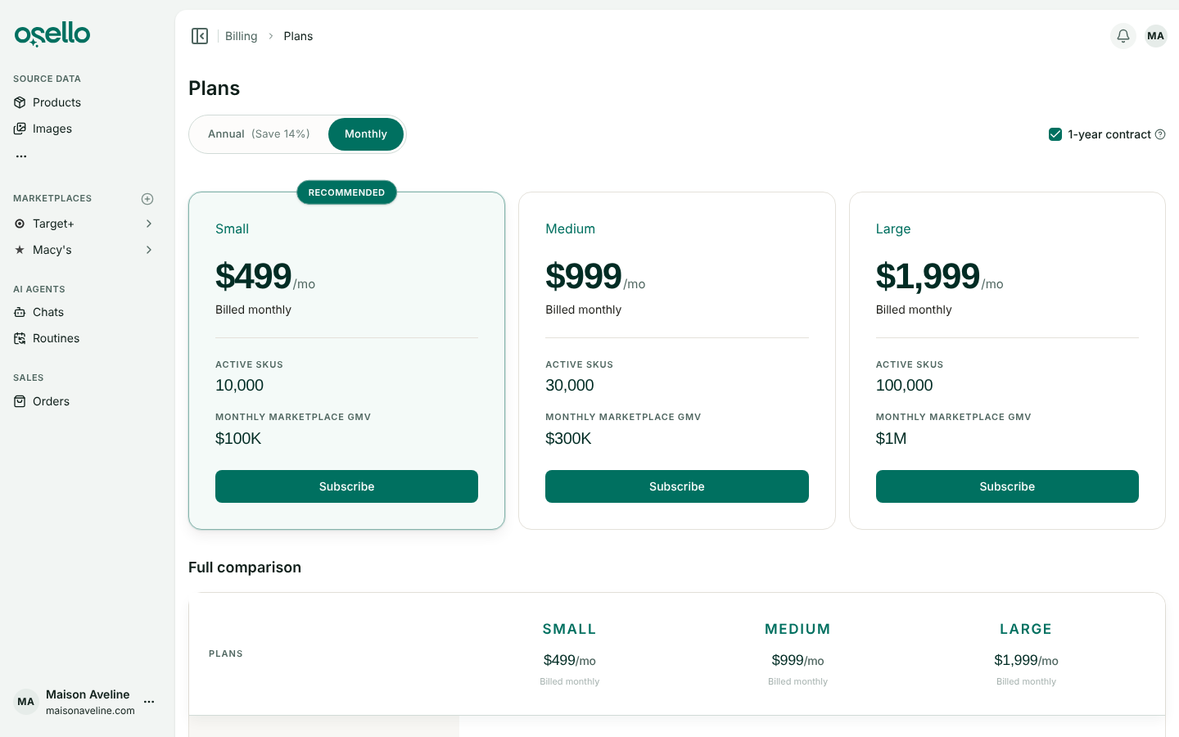This screenshot has width=1179, height=737.
Task: Show 1-year contract help tooltip
Action: pyautogui.click(x=1160, y=134)
